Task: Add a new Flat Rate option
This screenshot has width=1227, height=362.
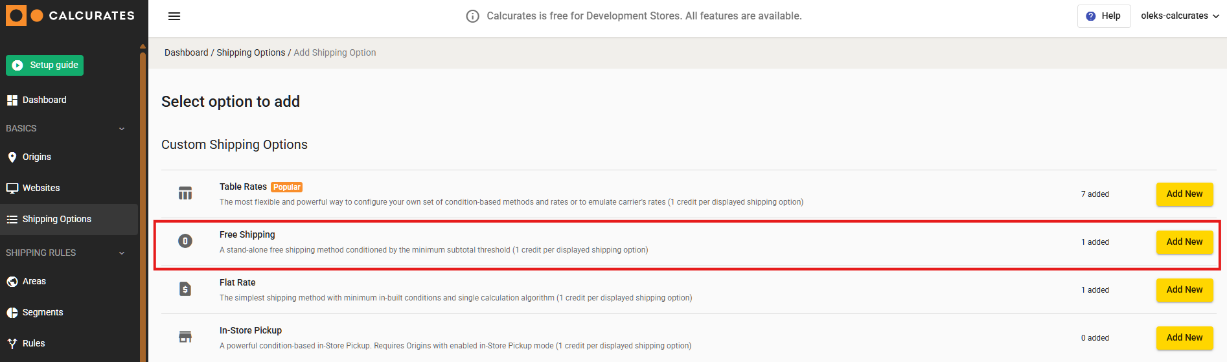Action: 1184,289
